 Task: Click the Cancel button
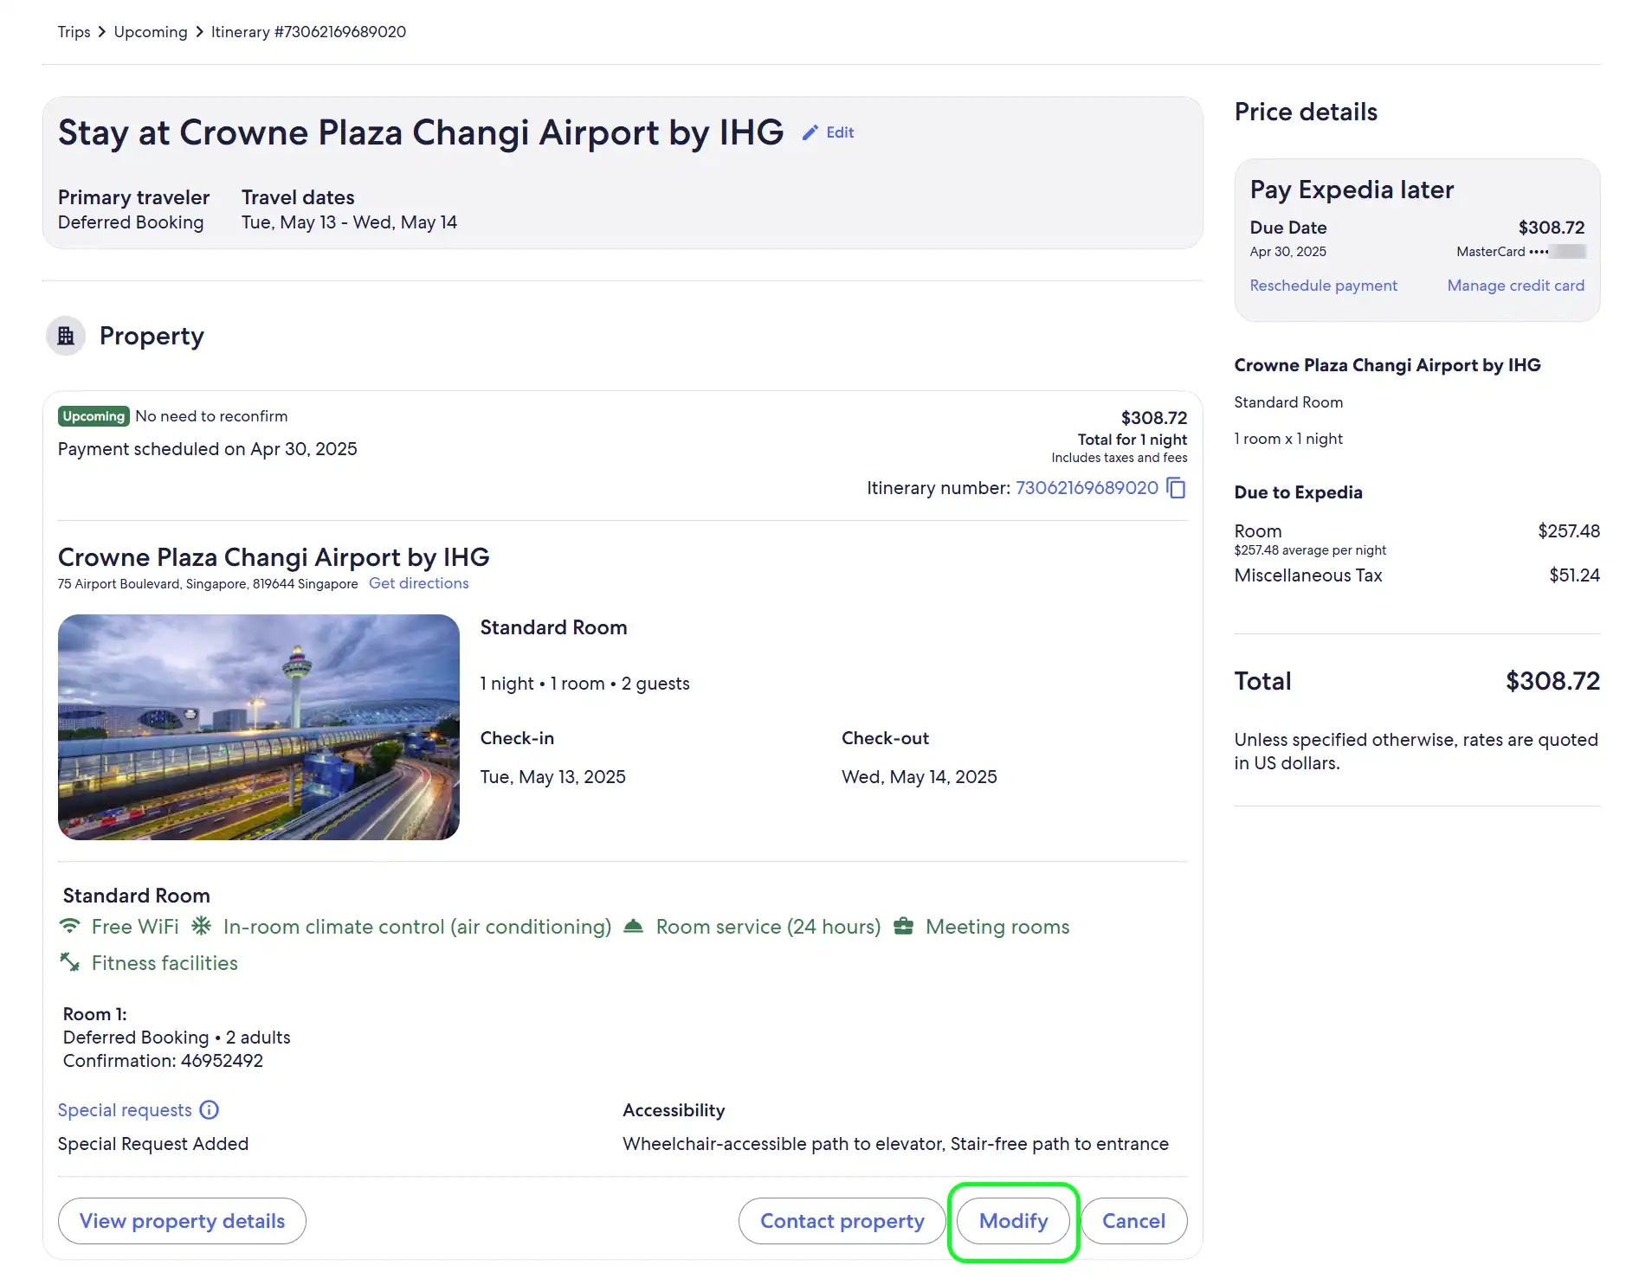(1133, 1221)
